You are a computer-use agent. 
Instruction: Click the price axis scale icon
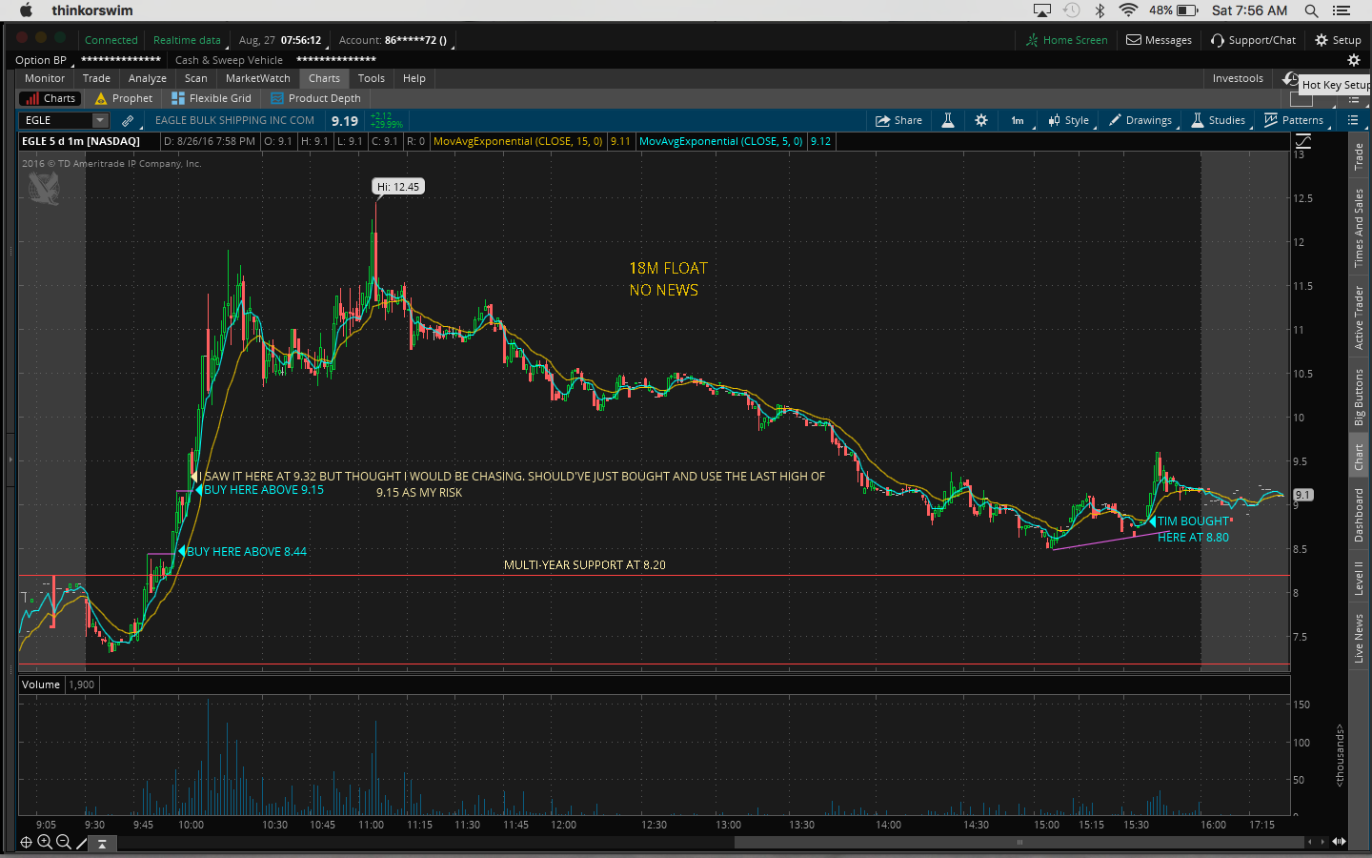point(1303,141)
